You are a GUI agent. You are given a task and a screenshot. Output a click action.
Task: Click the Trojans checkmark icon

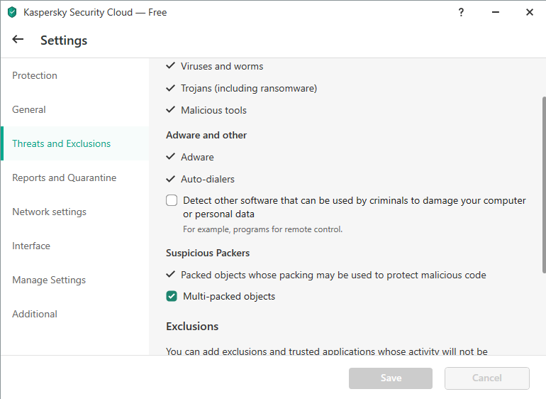pyautogui.click(x=170, y=88)
